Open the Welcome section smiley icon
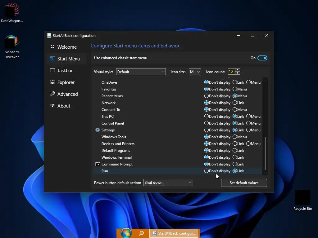This screenshot has width=318, height=238. [x=52, y=47]
